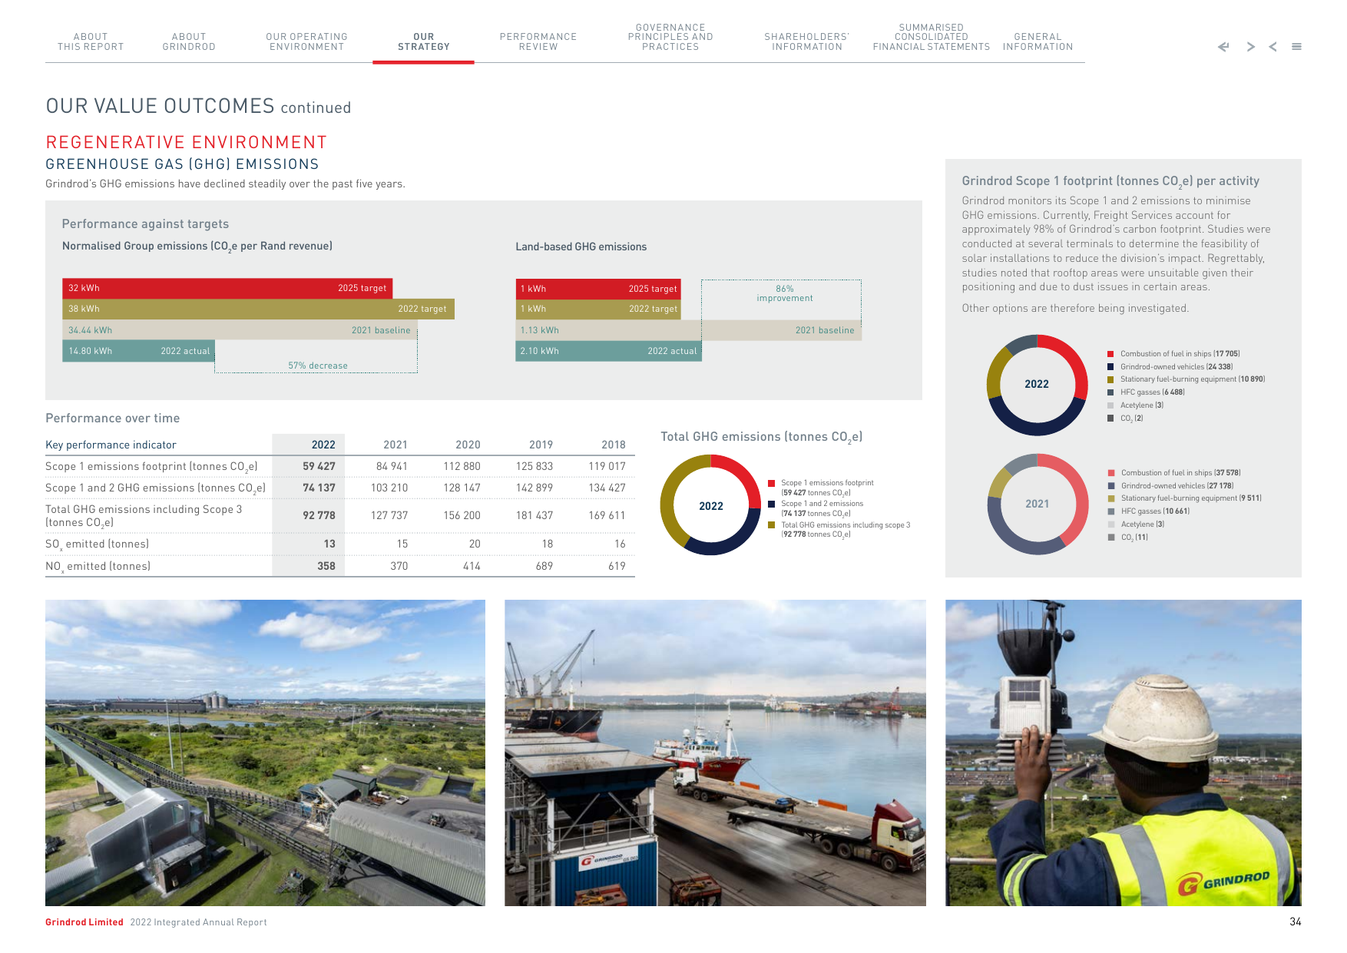Click the HFC gasses (6 488) legend swatch
Viewport: 1347px width, 953px height.
(x=1110, y=392)
